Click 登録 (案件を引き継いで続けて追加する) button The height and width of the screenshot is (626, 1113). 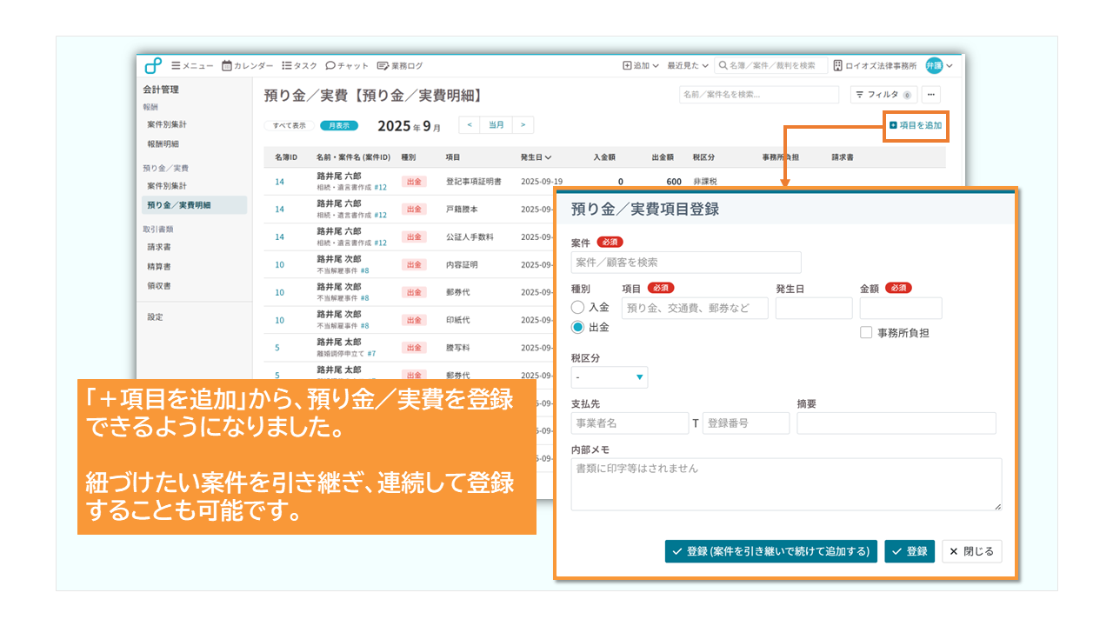click(770, 551)
